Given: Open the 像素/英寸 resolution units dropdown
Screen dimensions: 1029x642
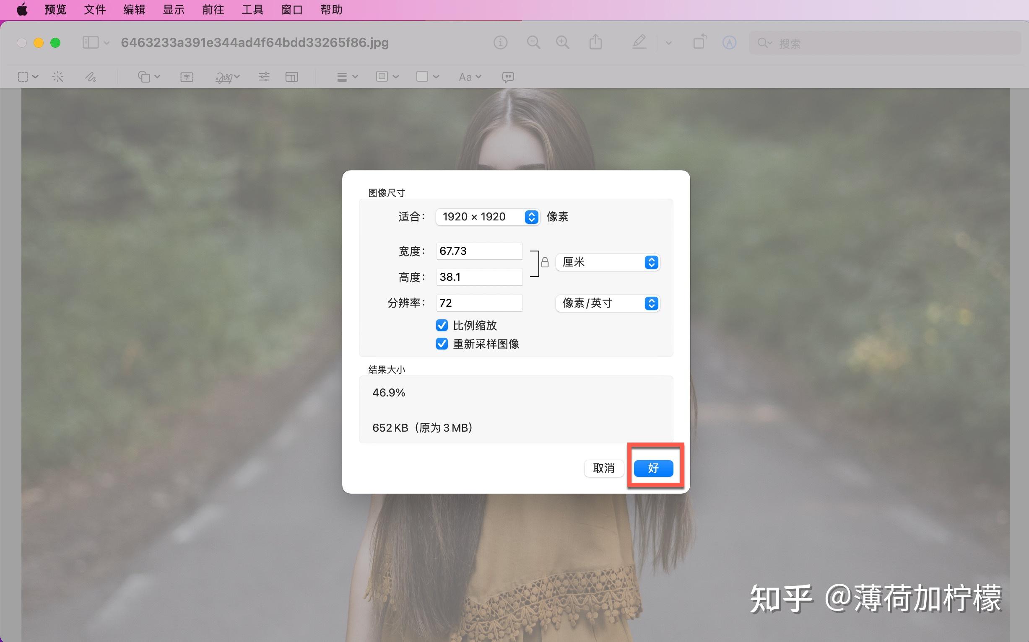Looking at the screenshot, I should click(x=607, y=303).
